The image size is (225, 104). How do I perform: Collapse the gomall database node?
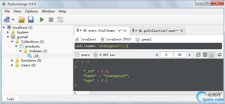8,37
